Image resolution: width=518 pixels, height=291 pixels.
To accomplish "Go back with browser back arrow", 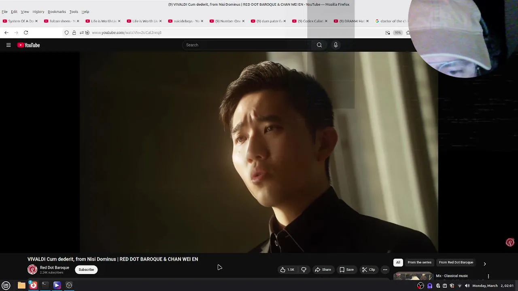I will (x=6, y=32).
